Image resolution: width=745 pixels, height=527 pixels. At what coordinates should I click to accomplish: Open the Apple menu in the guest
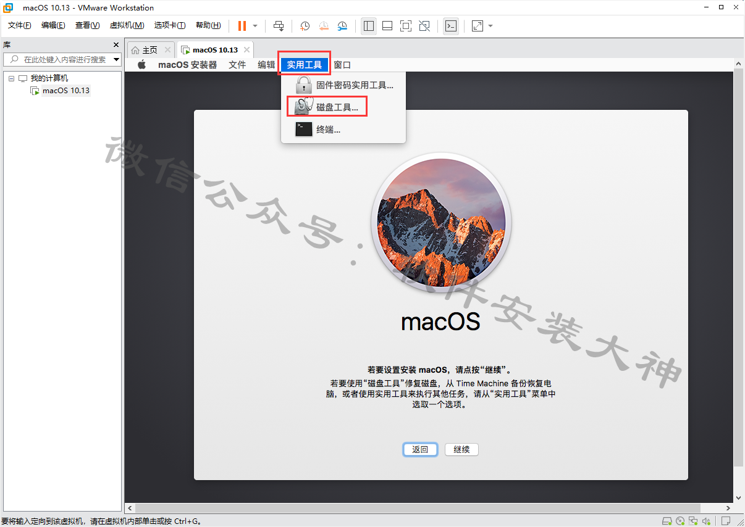[x=141, y=65]
